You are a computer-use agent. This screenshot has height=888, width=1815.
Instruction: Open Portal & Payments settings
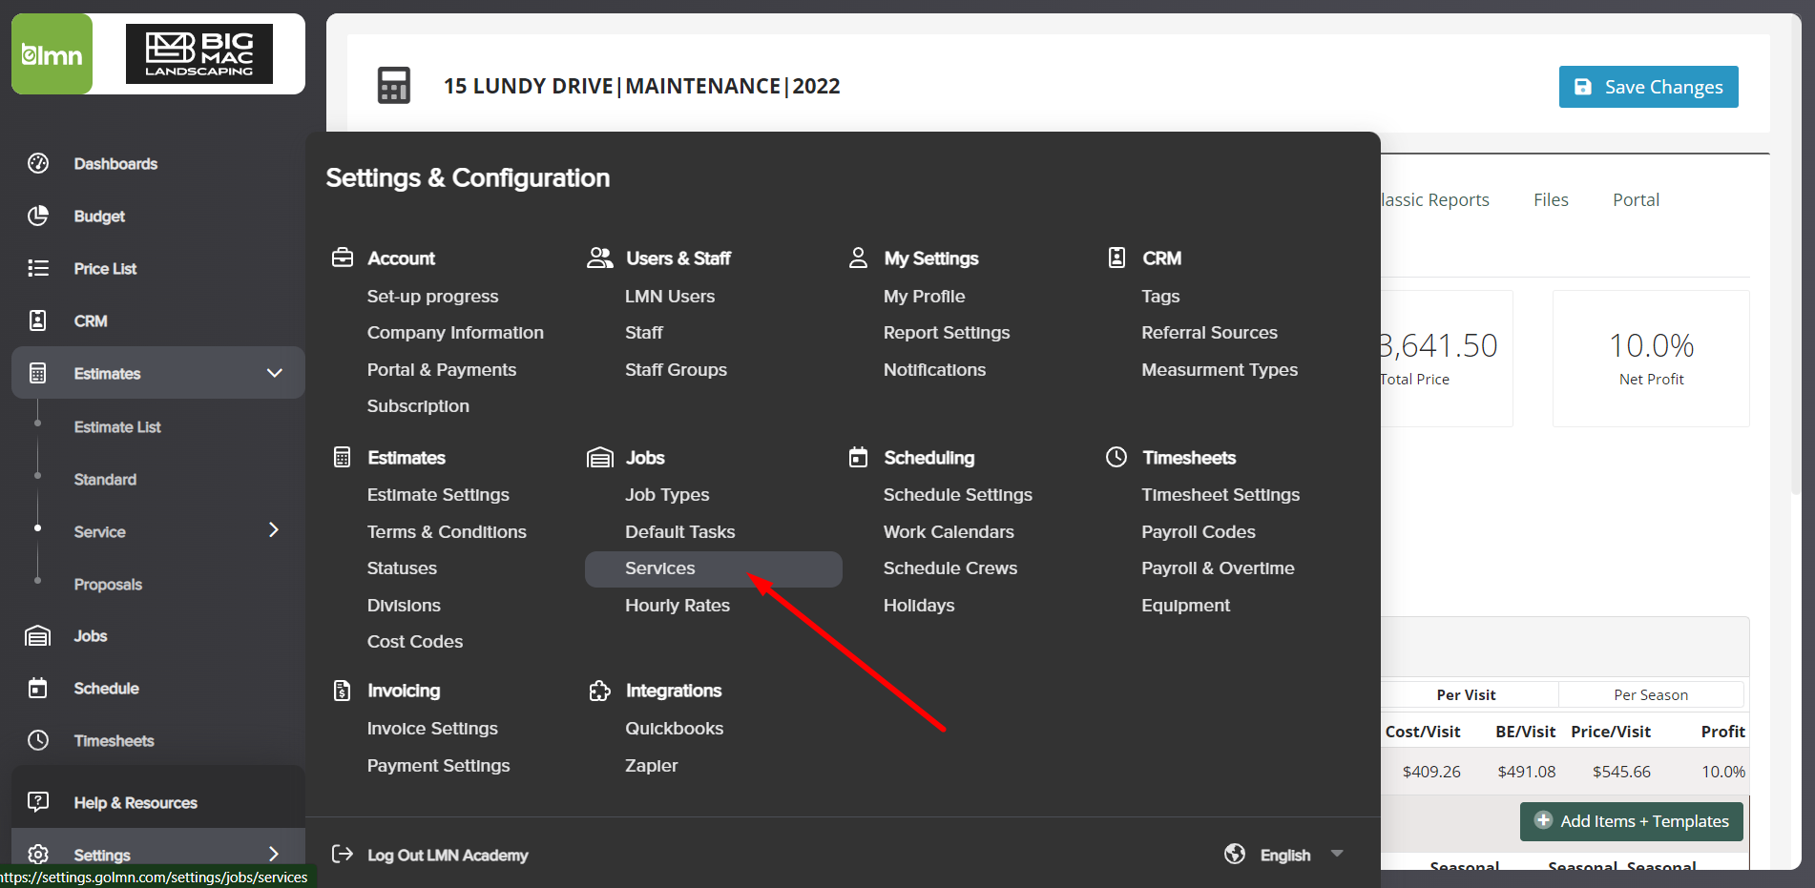pyautogui.click(x=442, y=369)
